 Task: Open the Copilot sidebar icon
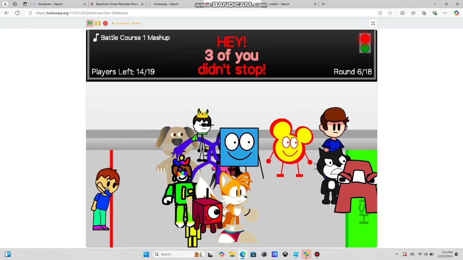456,13
